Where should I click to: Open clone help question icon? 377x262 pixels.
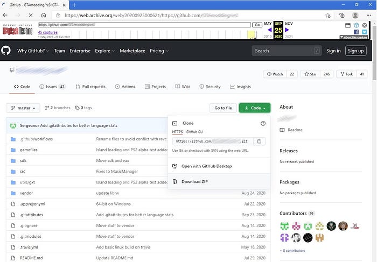[263, 123]
